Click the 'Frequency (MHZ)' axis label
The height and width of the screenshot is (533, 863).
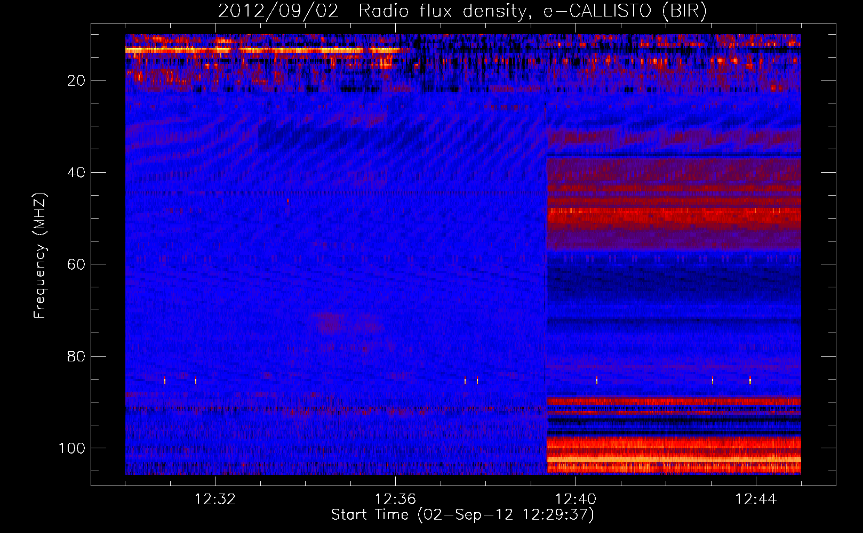click(x=40, y=255)
